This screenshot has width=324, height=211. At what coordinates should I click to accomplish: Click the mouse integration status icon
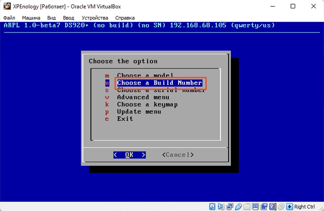pos(281,207)
